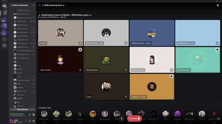The image size is (222, 124).
Task: Click the dark headphones avatar speaker tile
Action: [106, 33]
